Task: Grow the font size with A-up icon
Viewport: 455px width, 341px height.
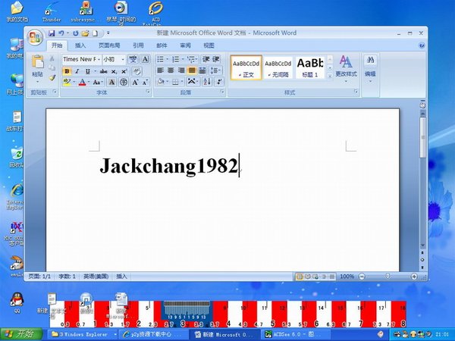Action: pos(135,82)
